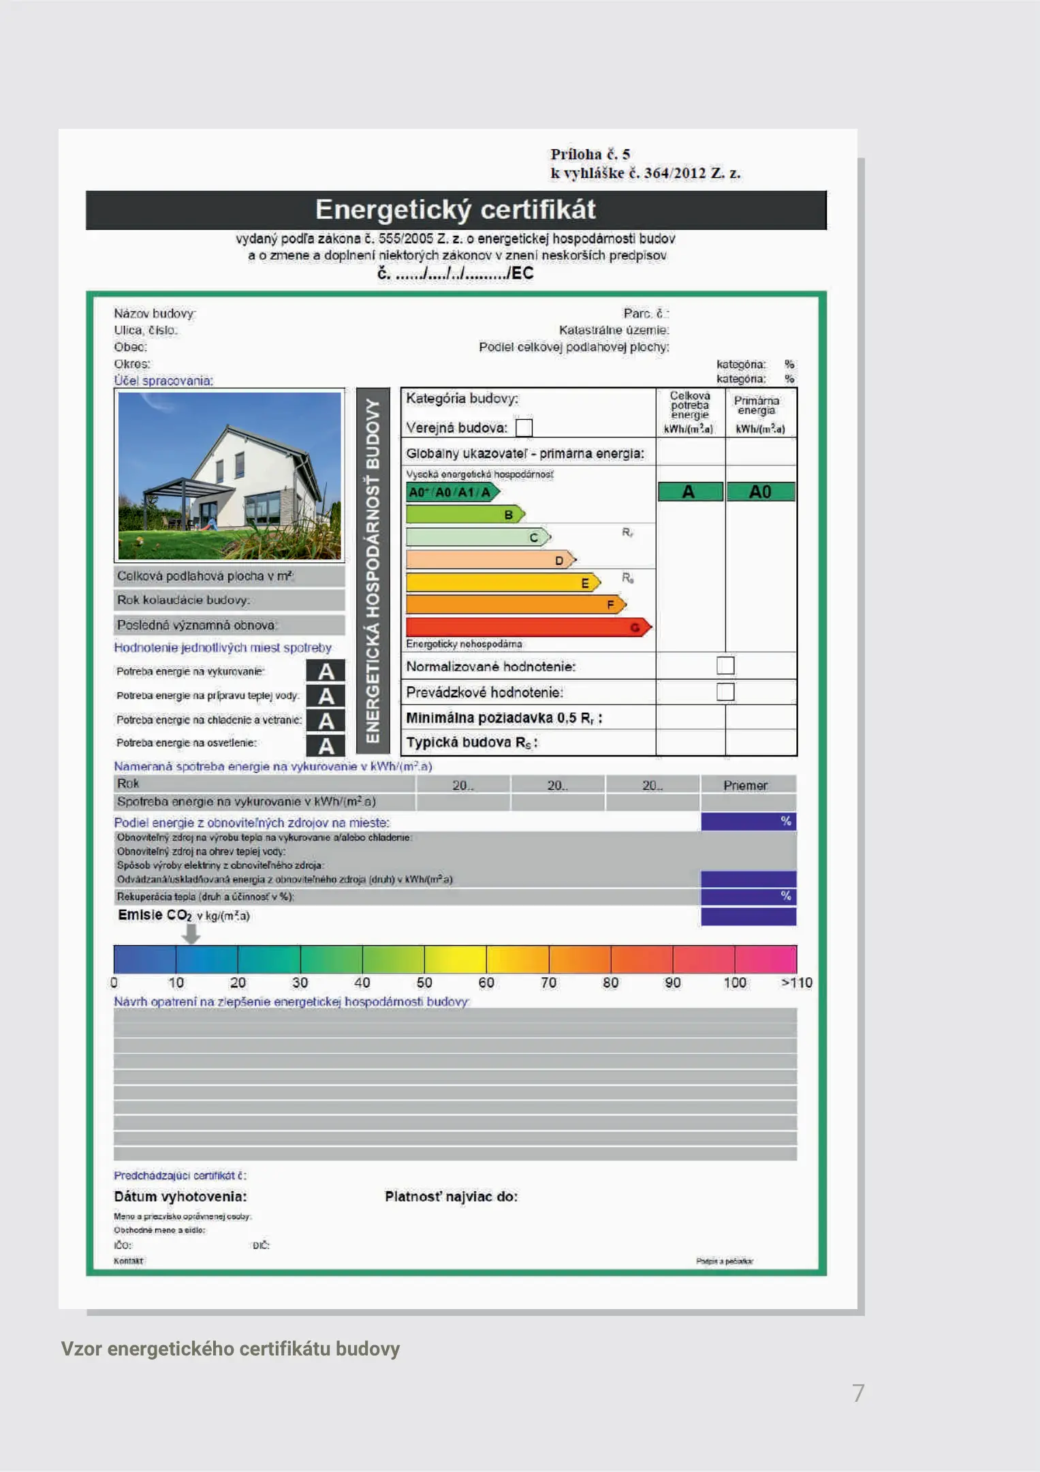This screenshot has width=1040, height=1472.
Task: Select the red class G arrow
Action: click(x=529, y=627)
